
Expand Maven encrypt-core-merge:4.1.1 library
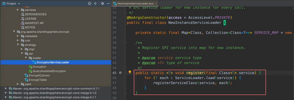pyautogui.click(x=6, y=97)
